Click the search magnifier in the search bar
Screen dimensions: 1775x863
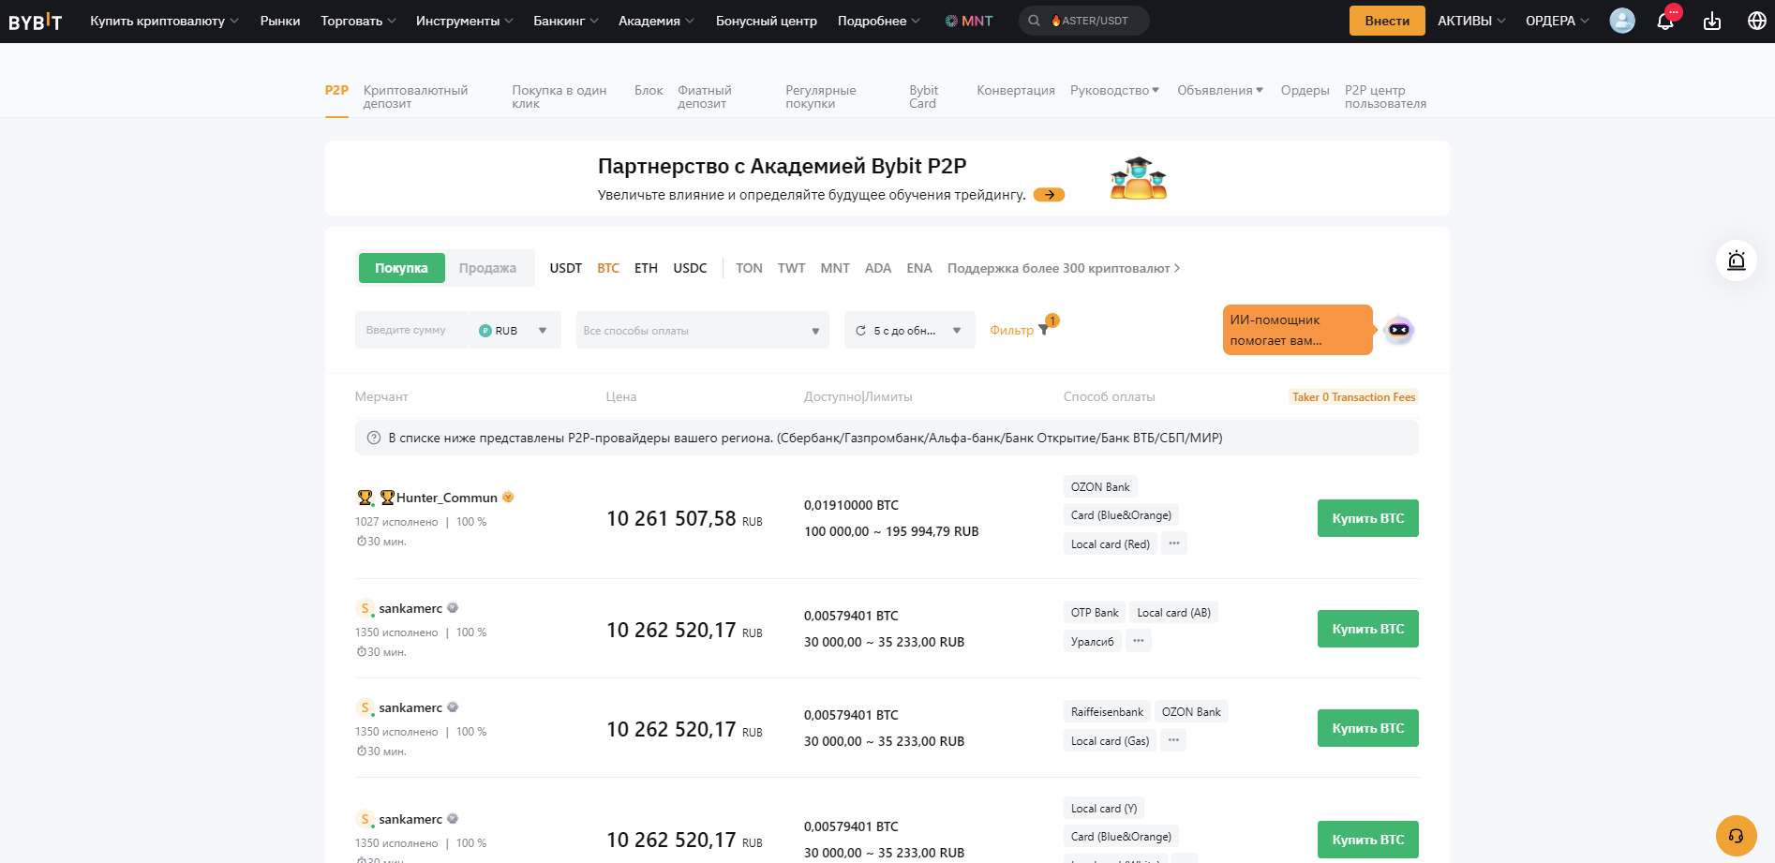coord(1034,20)
